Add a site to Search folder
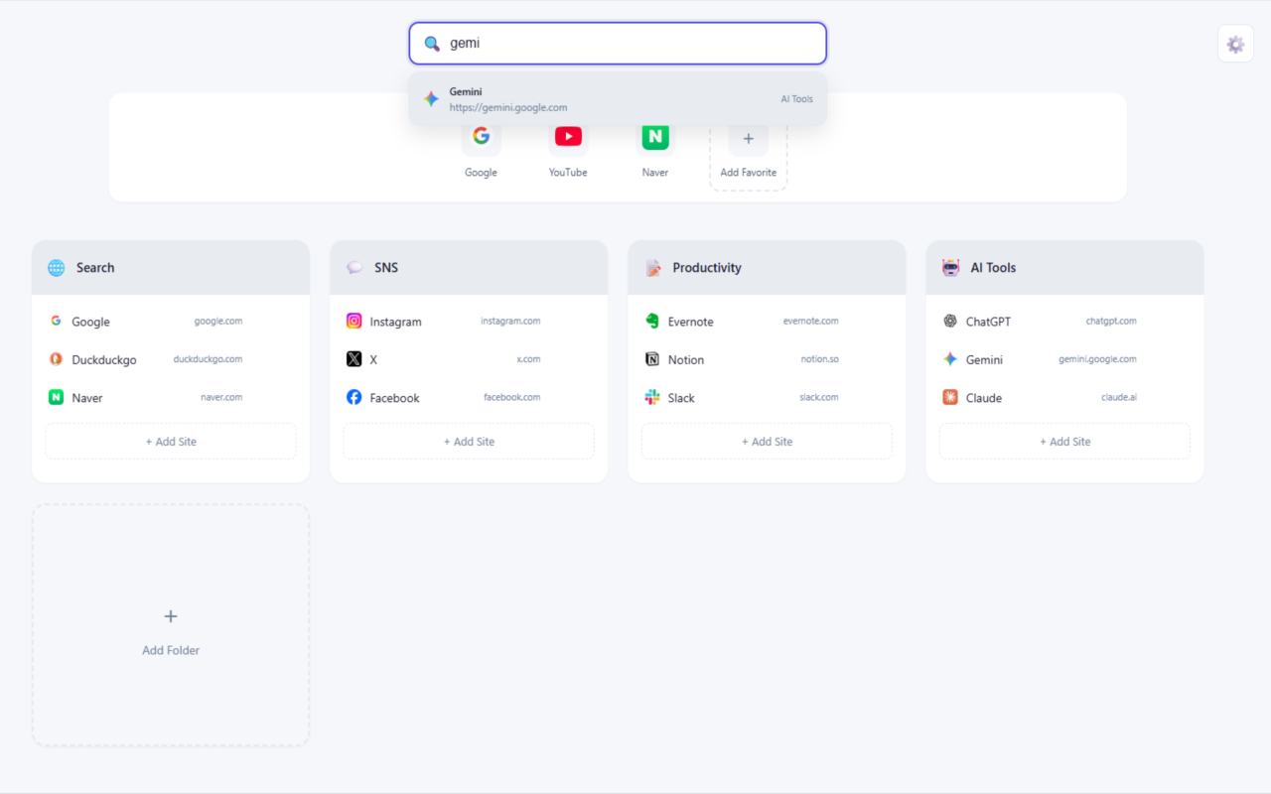 tap(171, 442)
